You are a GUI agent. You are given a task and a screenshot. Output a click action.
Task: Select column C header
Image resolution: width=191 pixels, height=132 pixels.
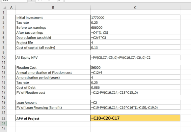tap(135, 8)
